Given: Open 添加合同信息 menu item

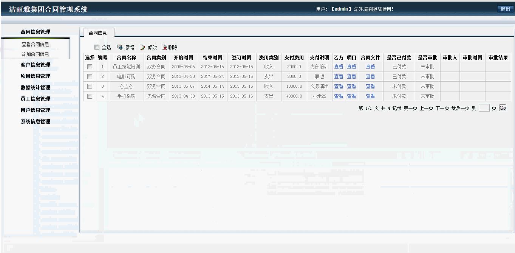Looking at the screenshot, I should (35, 54).
